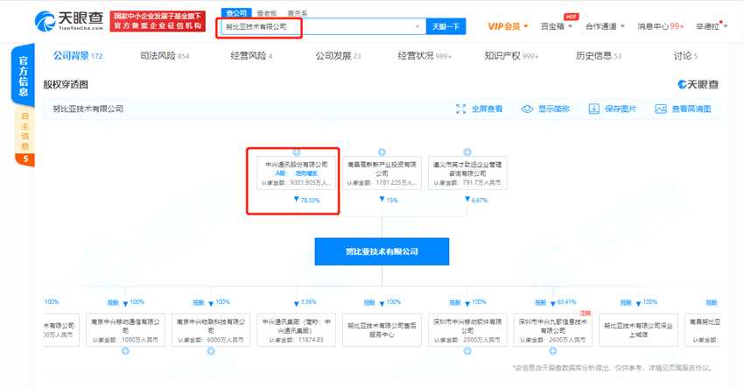Select the 官方信息 side tab
744x388 pixels.
(24, 76)
